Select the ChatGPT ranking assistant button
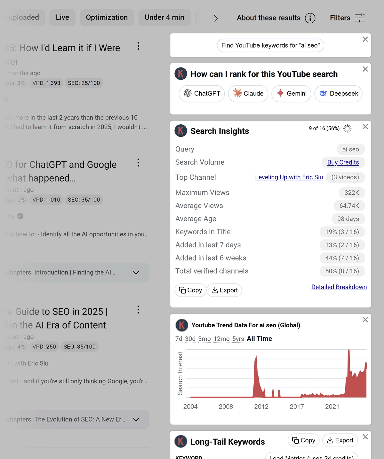Screen dimensions: 384x459 tap(202, 94)
